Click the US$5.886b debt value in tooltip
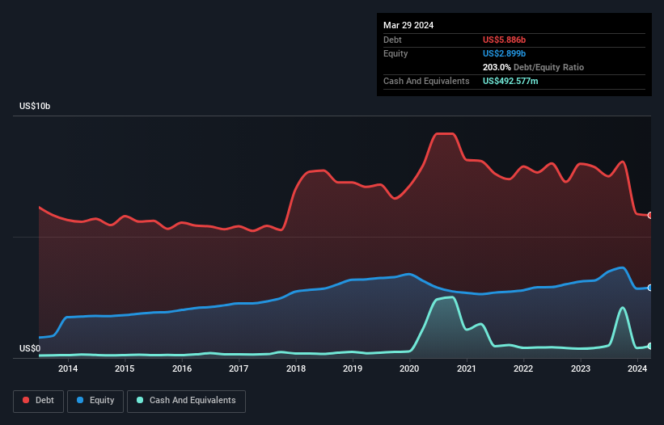This screenshot has height=425, width=664. click(x=504, y=40)
